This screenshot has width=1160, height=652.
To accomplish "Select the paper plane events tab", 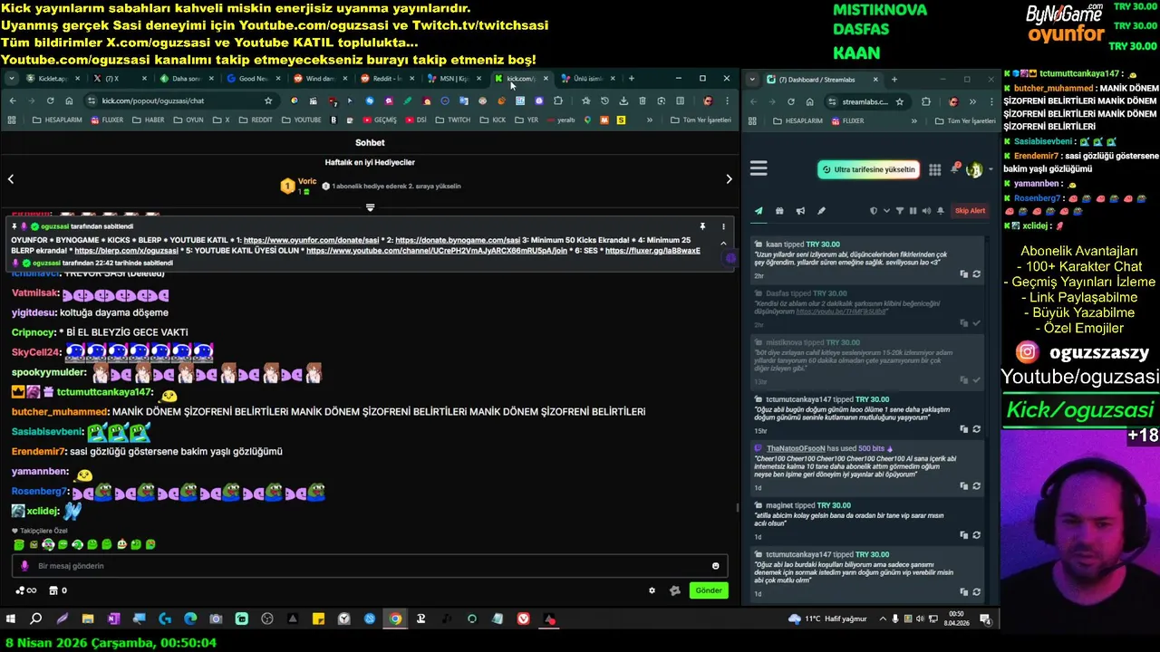I will point(759,211).
